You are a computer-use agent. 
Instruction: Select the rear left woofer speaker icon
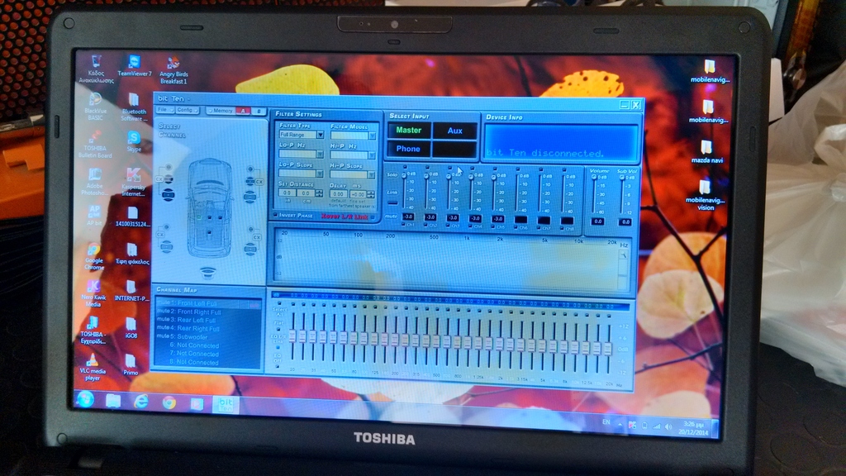click(166, 247)
